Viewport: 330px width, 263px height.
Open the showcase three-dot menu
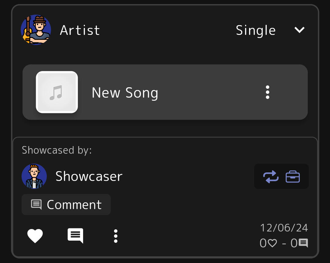(x=116, y=236)
